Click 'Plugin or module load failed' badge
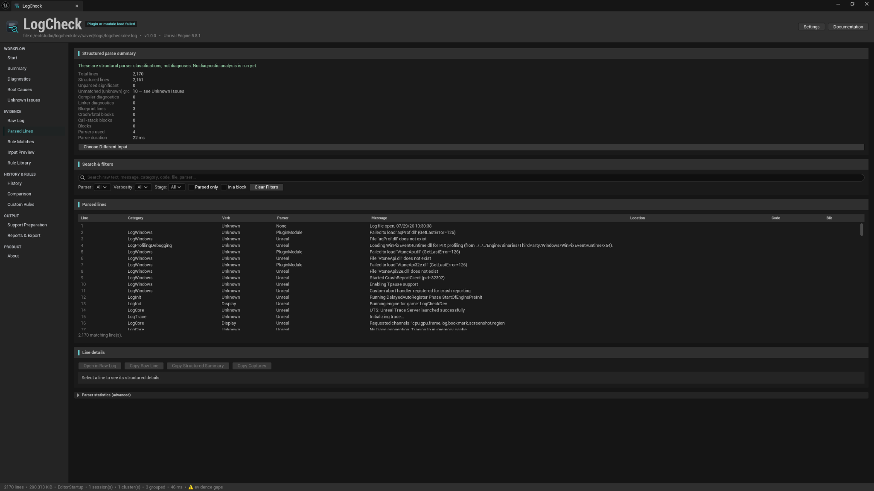This screenshot has width=874, height=491. (111, 24)
